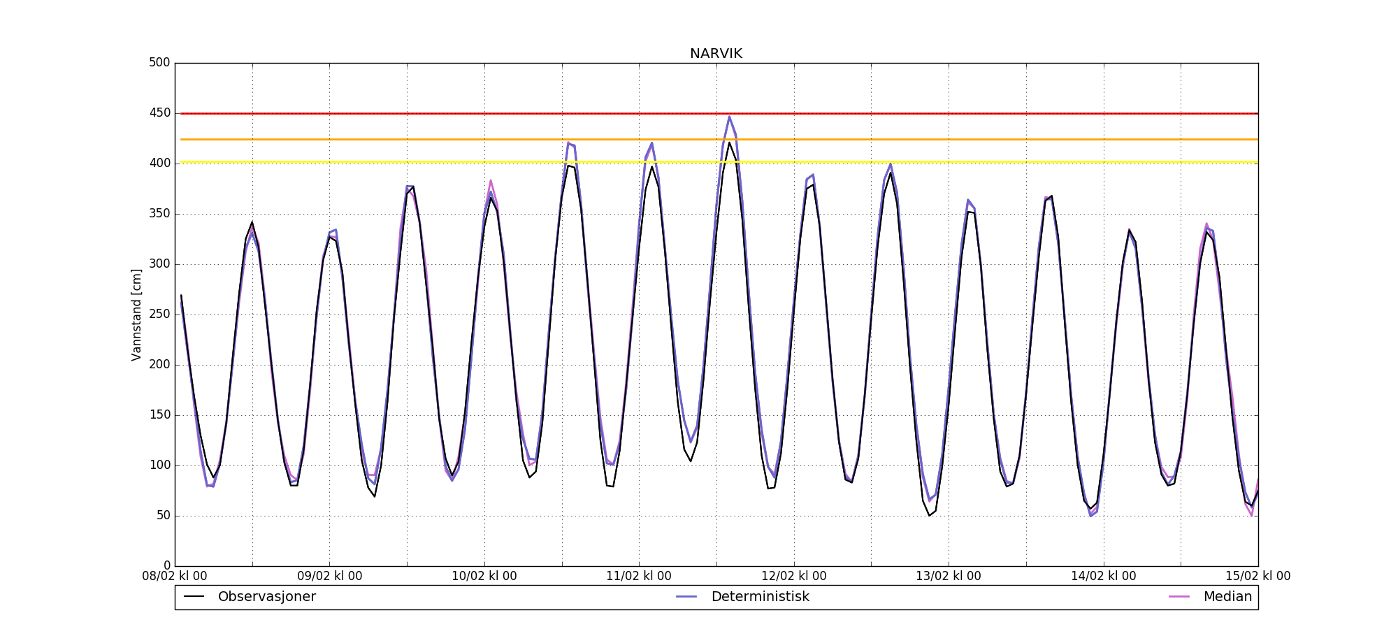This screenshot has height=629, width=1398.
Task: Select the 08/02 kl 00 date label
Action: (x=175, y=577)
